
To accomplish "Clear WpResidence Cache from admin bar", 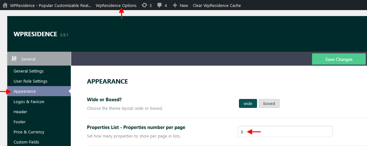I will pos(217,5).
